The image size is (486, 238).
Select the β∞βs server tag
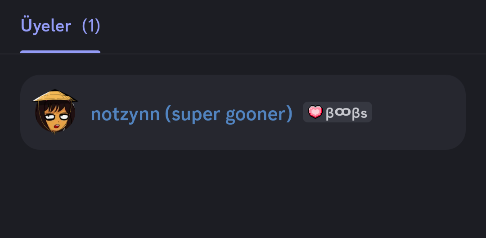click(337, 112)
